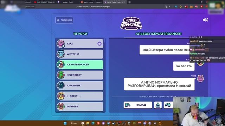The width and height of the screenshot is (225, 126).
Task: Download the album with the download icon
Action: [x=158, y=105]
